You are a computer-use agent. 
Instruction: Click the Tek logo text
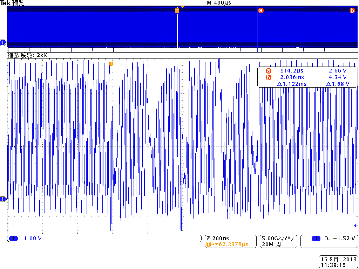pos(6,3)
